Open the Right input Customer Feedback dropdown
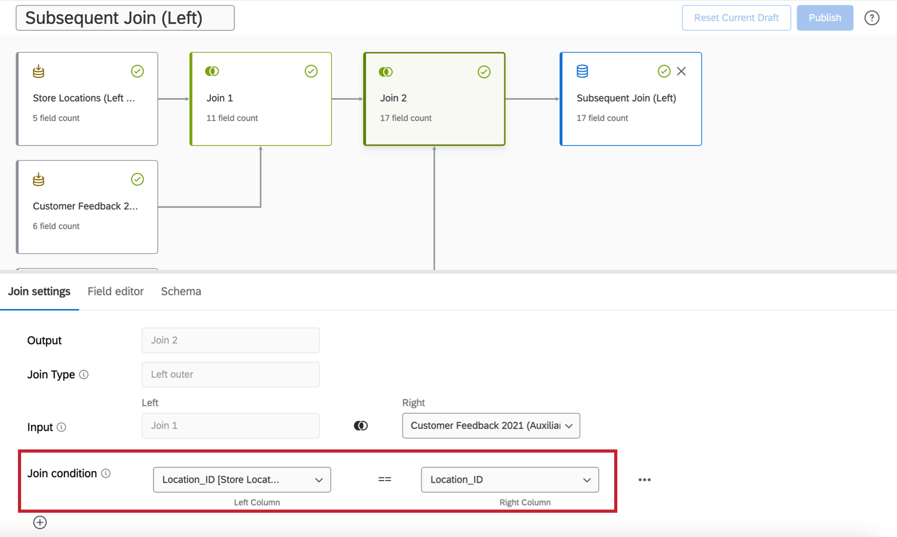The image size is (897, 537). (491, 426)
